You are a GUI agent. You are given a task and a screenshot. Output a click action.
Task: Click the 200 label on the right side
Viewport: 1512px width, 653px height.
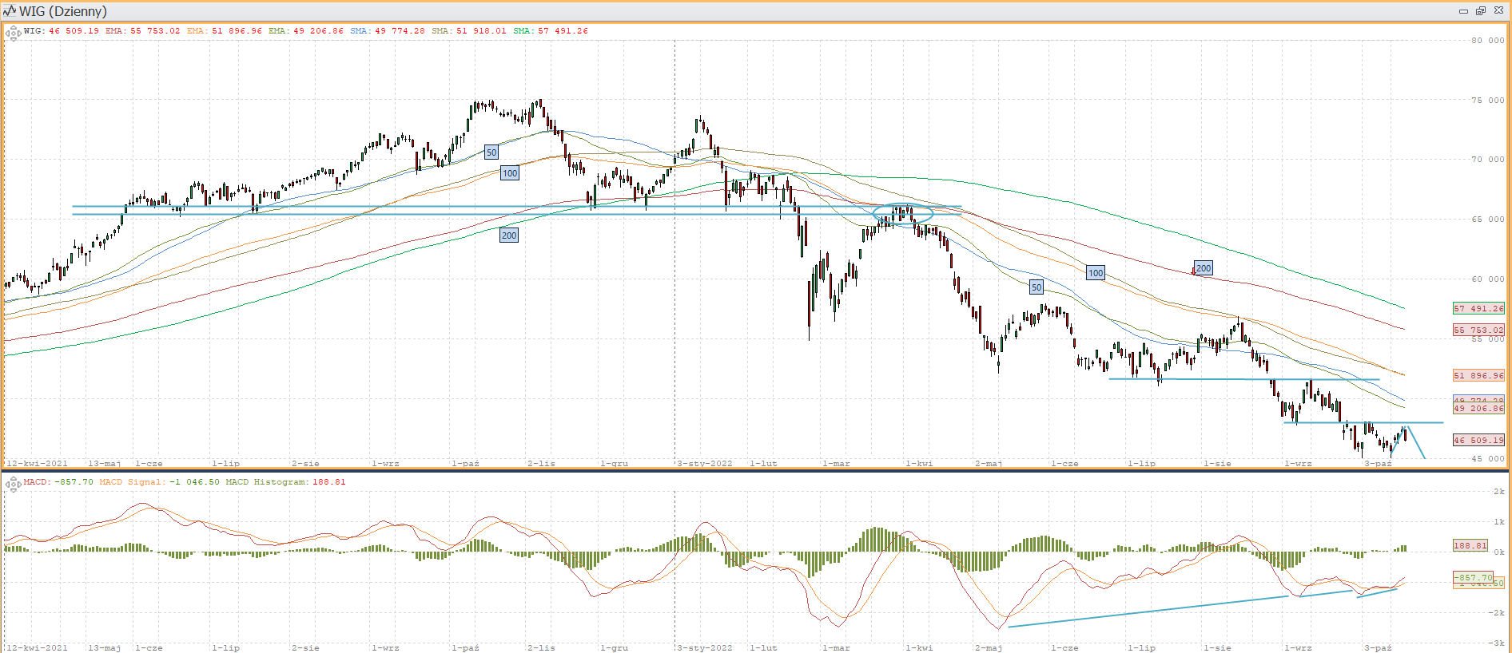[x=1204, y=268]
